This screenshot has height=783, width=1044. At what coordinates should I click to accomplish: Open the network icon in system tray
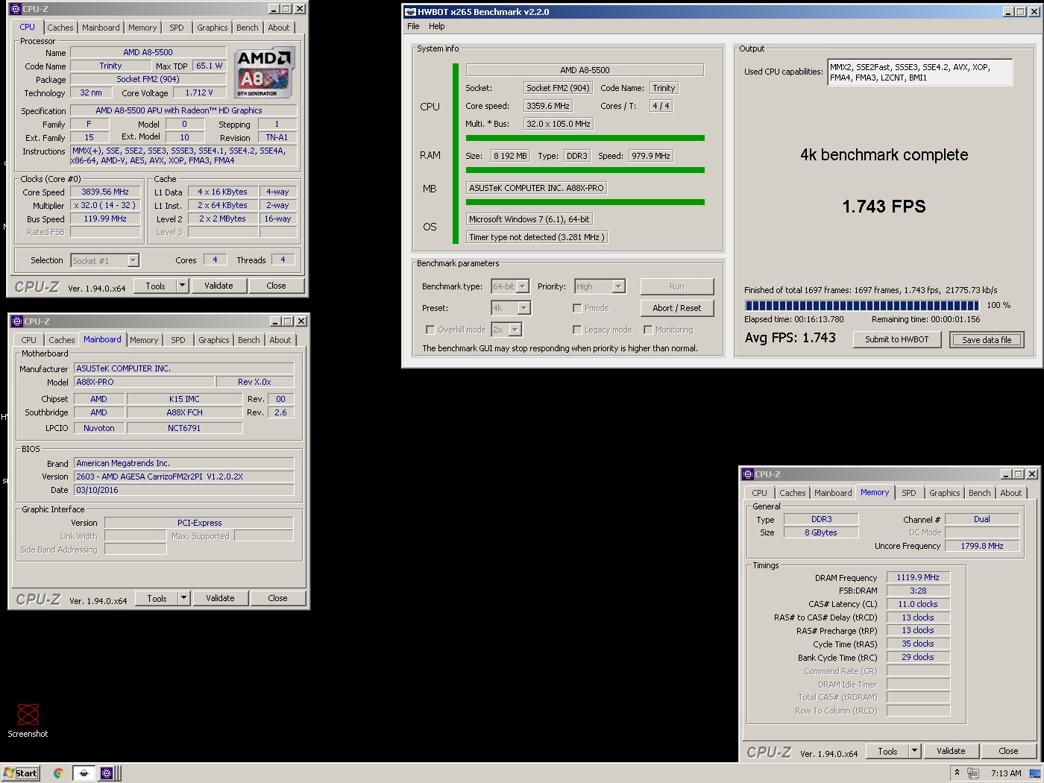point(972,773)
